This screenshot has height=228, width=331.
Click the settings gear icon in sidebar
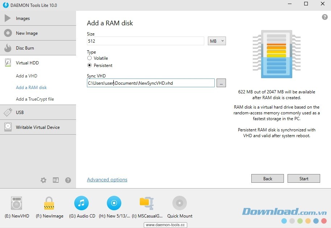point(43,180)
